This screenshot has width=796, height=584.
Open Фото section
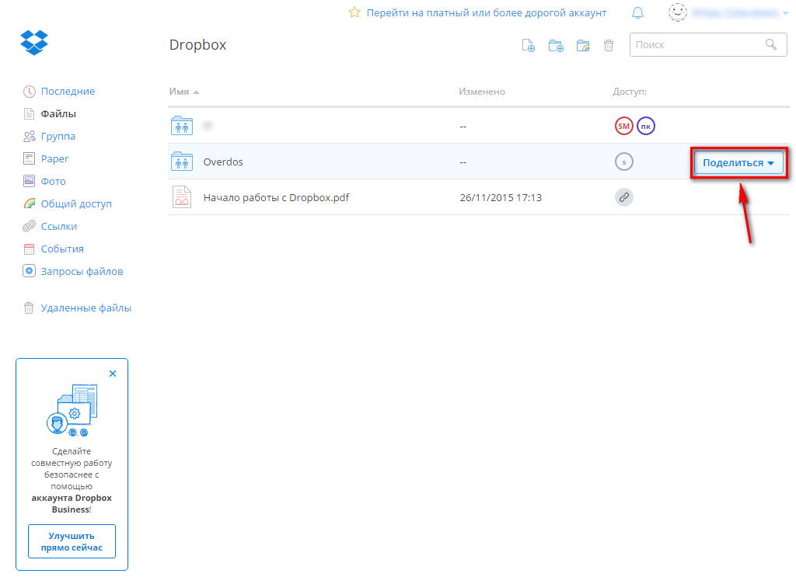click(x=54, y=181)
